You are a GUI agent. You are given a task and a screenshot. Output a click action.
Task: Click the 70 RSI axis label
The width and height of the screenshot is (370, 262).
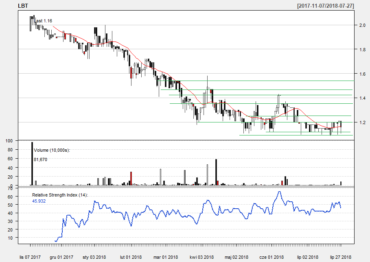click(x=10, y=188)
